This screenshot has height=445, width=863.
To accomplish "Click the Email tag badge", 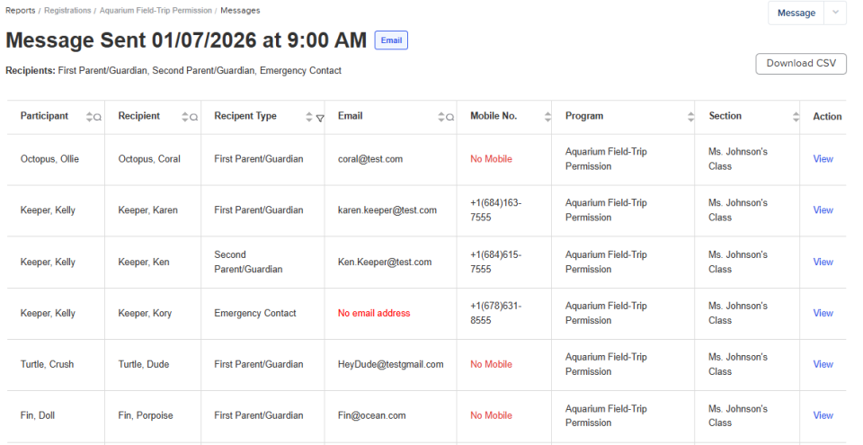I will 391,40.
